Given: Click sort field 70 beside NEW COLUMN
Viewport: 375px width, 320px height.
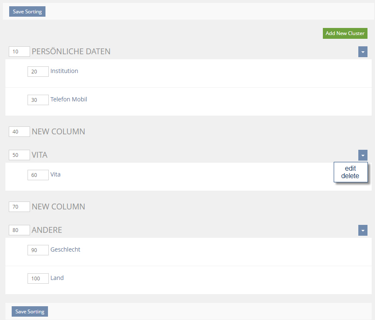Looking at the screenshot, I should coord(19,207).
